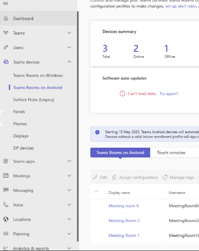Click the Dashboard label in the sidebar
199x251 pixels.
pos(23,18)
